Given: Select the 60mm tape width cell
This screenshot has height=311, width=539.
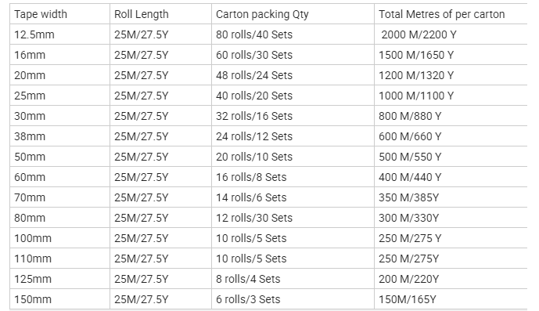Looking at the screenshot, I should 59,177.
